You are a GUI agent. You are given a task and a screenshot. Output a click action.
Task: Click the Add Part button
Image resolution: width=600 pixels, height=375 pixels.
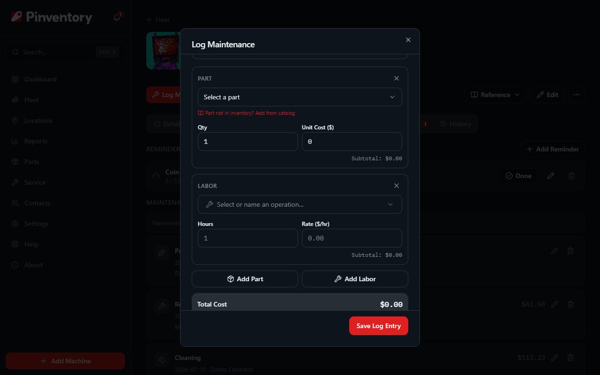coord(245,279)
